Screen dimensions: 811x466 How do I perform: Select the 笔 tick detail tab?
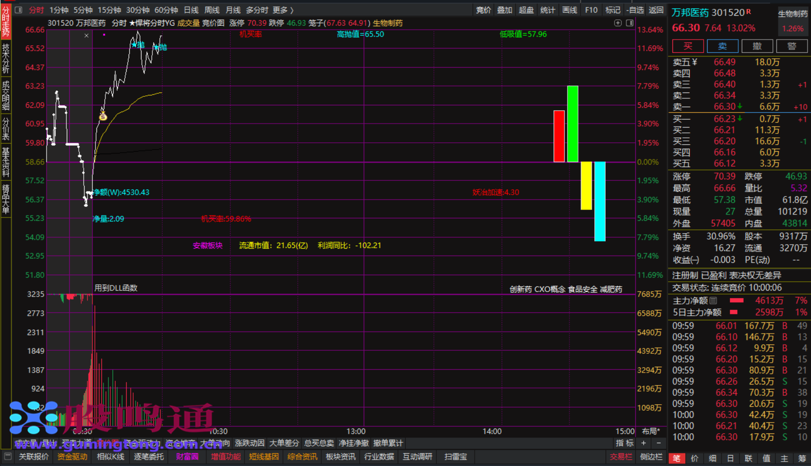pyautogui.click(x=676, y=459)
